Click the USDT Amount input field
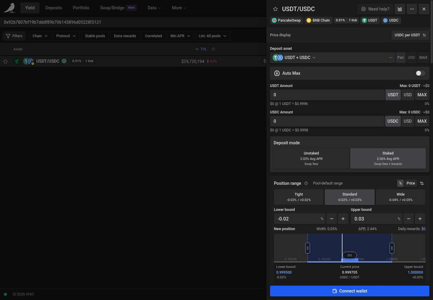 pos(327,95)
